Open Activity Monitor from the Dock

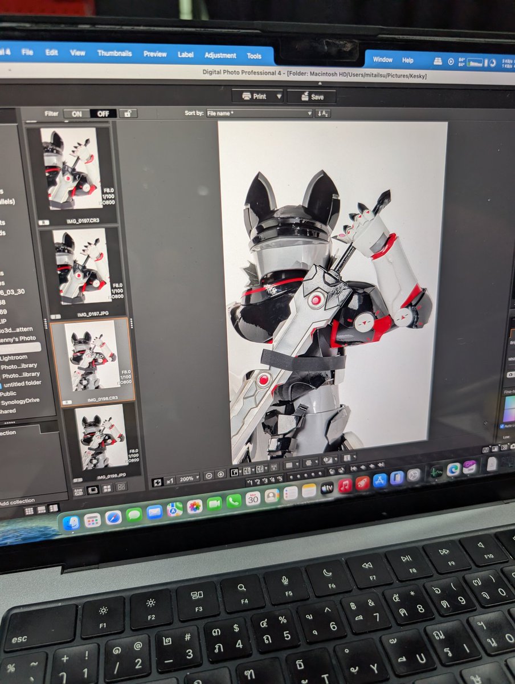[435, 472]
